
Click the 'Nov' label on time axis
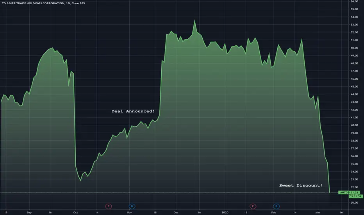[129, 212]
